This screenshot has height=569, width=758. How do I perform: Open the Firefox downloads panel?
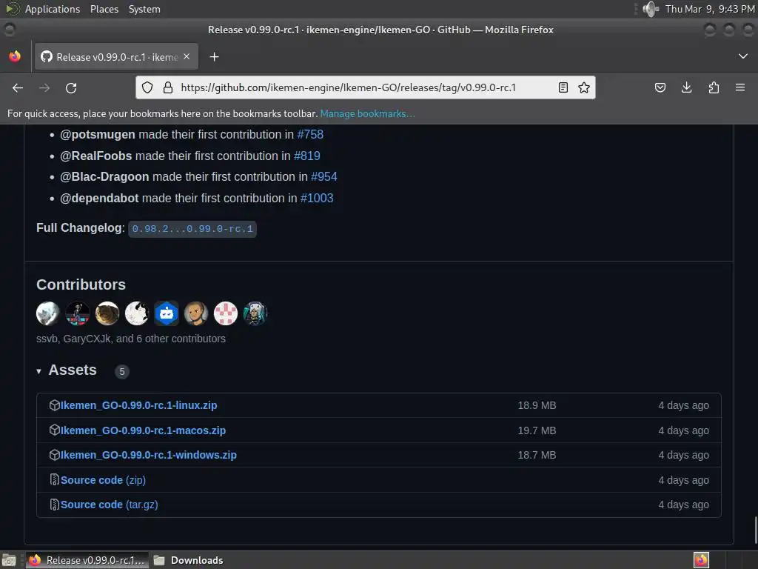(x=686, y=87)
